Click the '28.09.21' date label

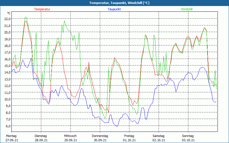pyautogui.click(x=41, y=140)
